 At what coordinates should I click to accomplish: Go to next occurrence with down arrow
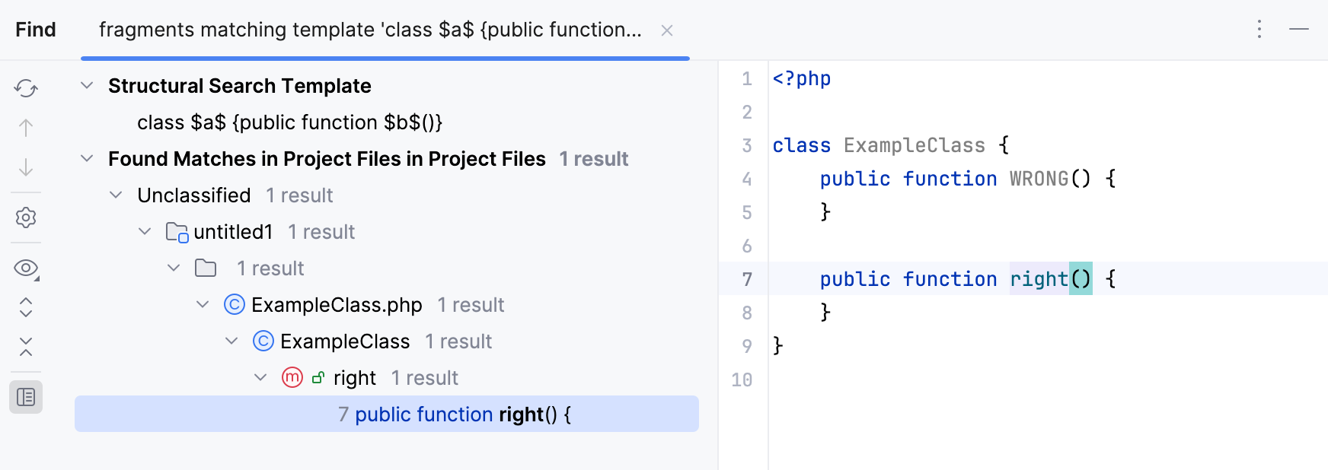tap(26, 167)
